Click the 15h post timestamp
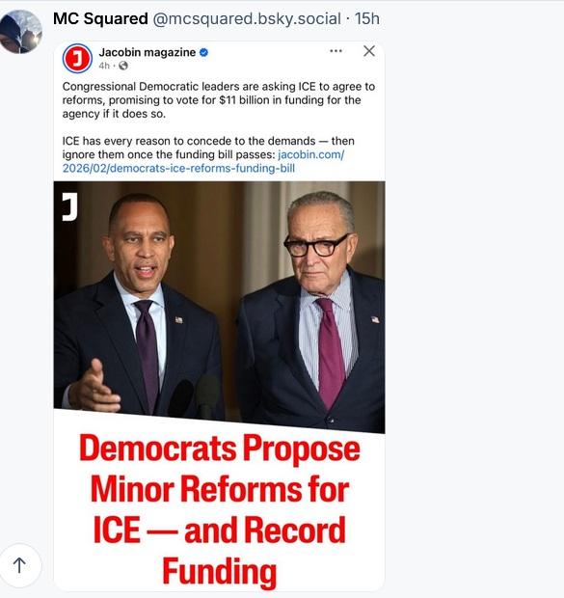Viewport: 564px width, 598px height. click(x=367, y=18)
